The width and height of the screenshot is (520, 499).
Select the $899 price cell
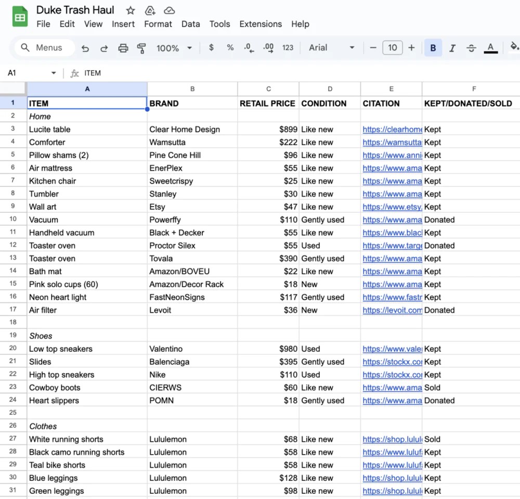(x=268, y=130)
